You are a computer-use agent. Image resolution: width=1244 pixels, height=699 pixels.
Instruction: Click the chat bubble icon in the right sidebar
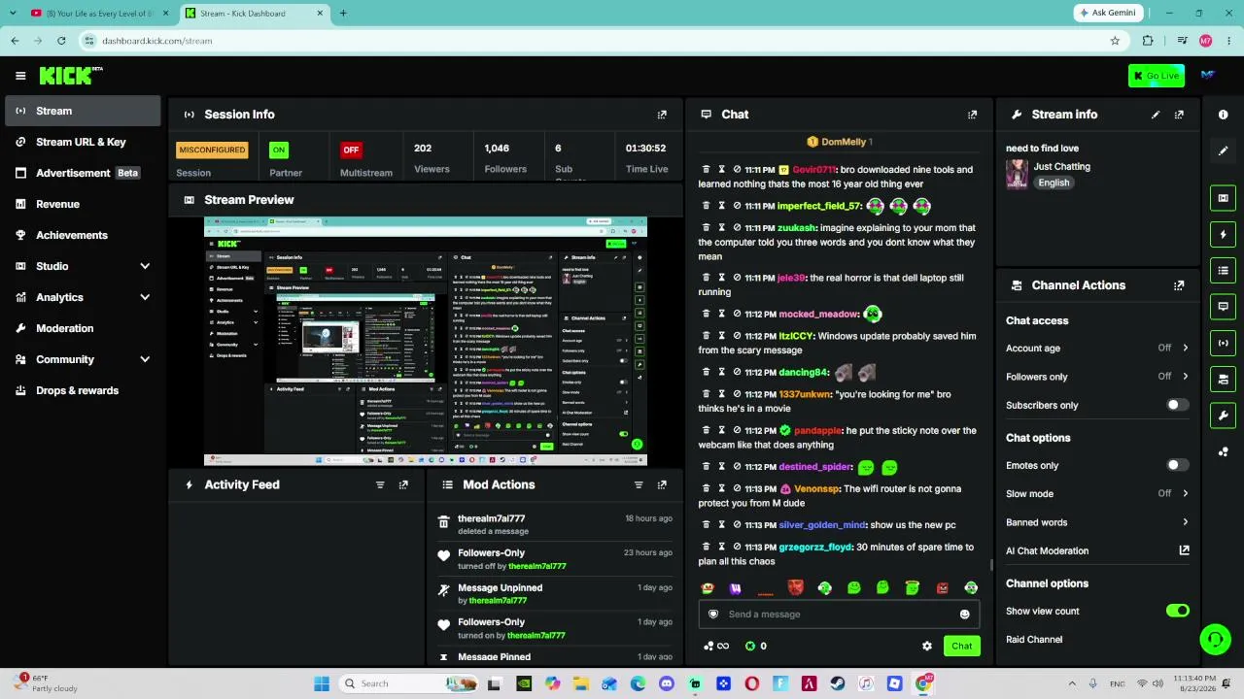(x=1223, y=306)
